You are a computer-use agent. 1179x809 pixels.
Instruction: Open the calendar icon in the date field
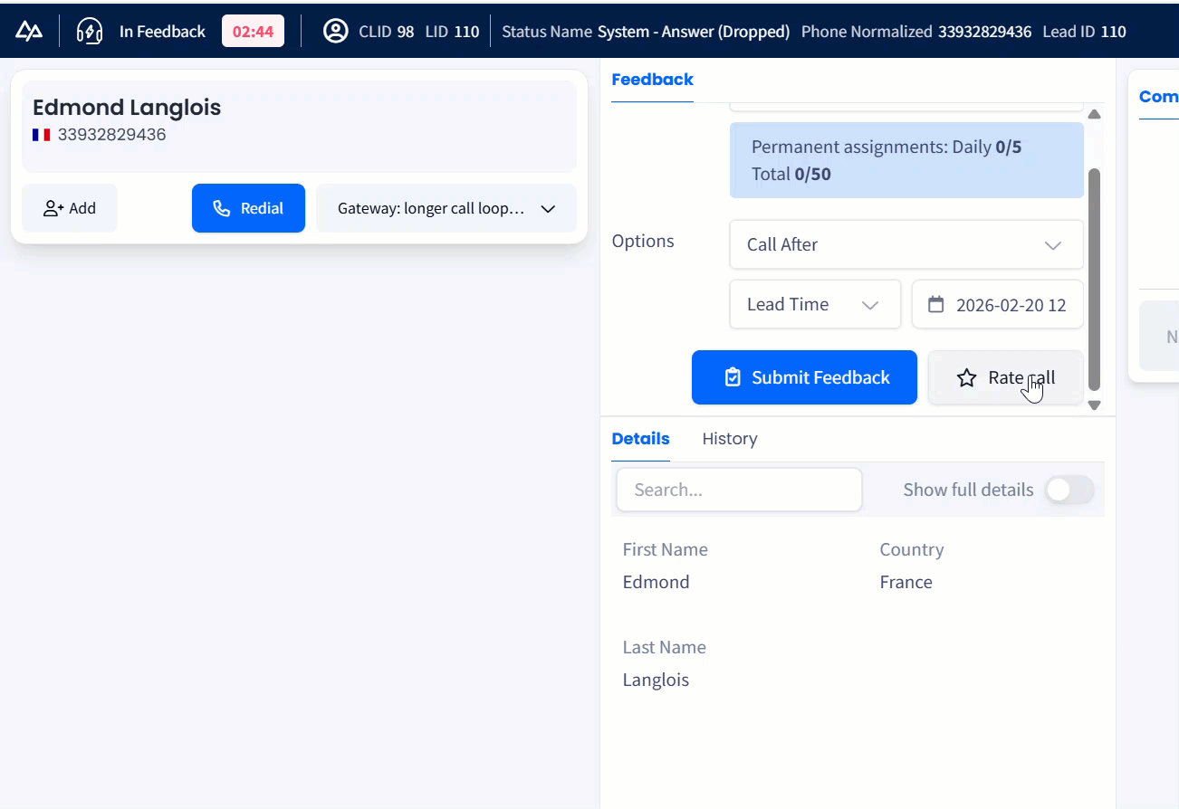point(936,305)
